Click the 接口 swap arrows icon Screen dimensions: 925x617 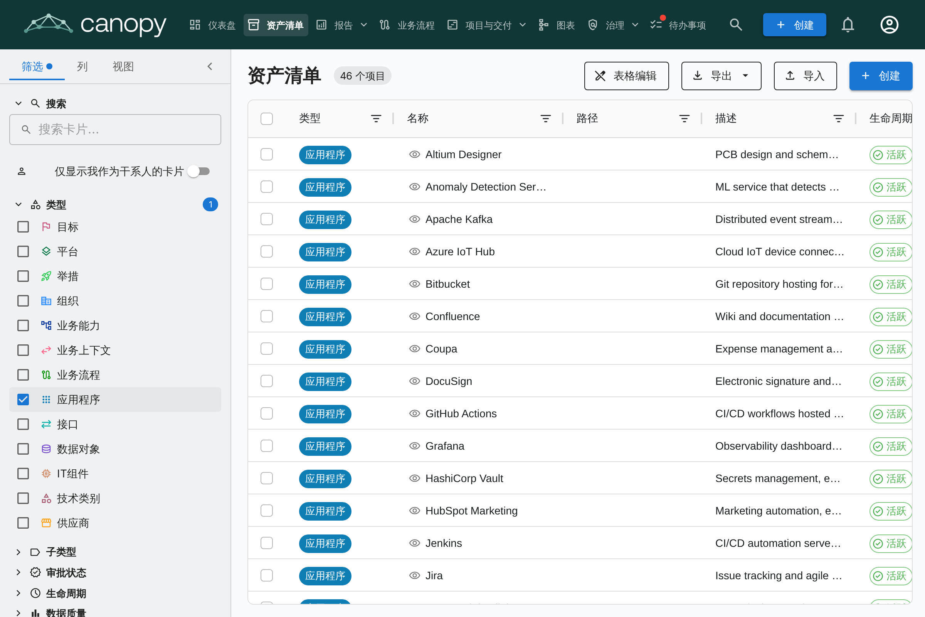click(x=46, y=424)
